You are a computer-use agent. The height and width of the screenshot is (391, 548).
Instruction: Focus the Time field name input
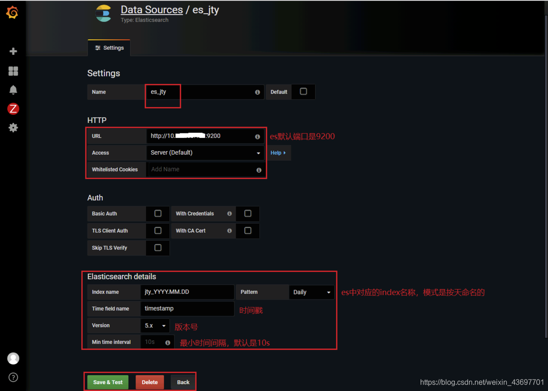coord(187,309)
